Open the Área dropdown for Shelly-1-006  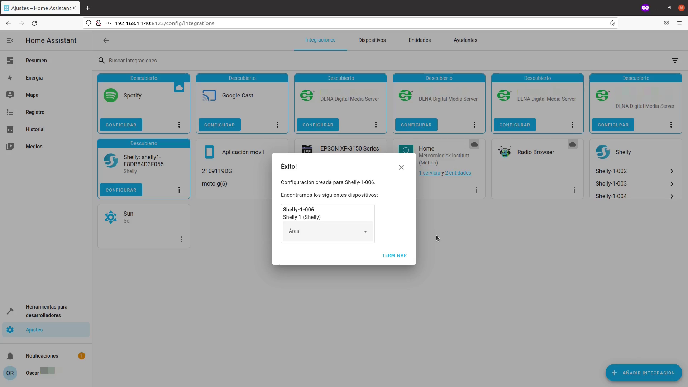[x=328, y=231]
